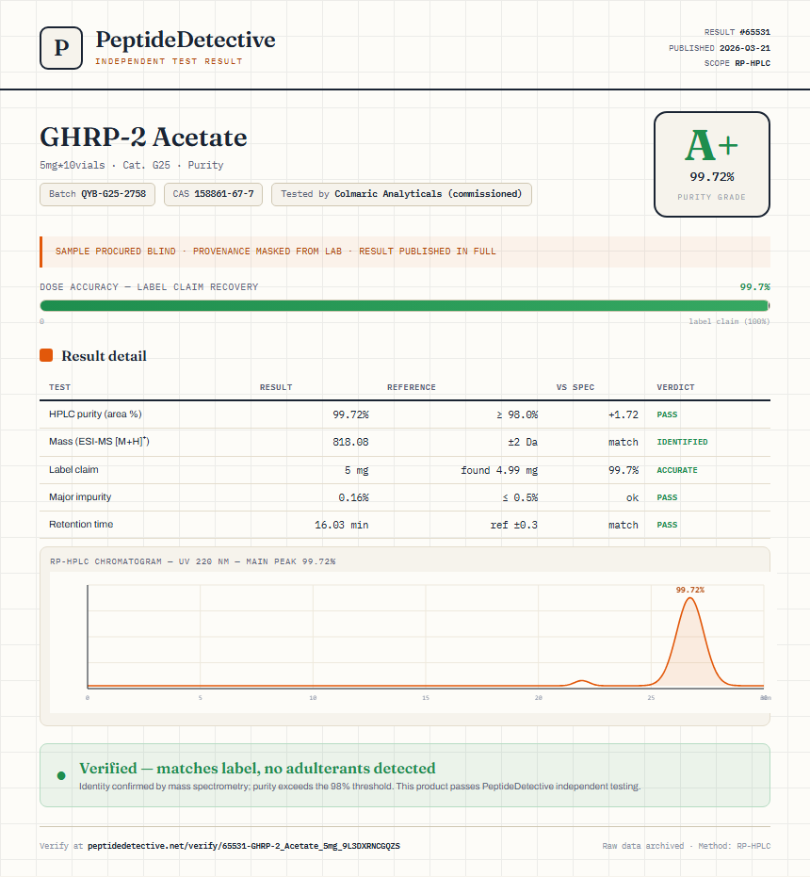Click the found 4.99 mg reference
The width and height of the screenshot is (810, 877).
click(x=499, y=470)
